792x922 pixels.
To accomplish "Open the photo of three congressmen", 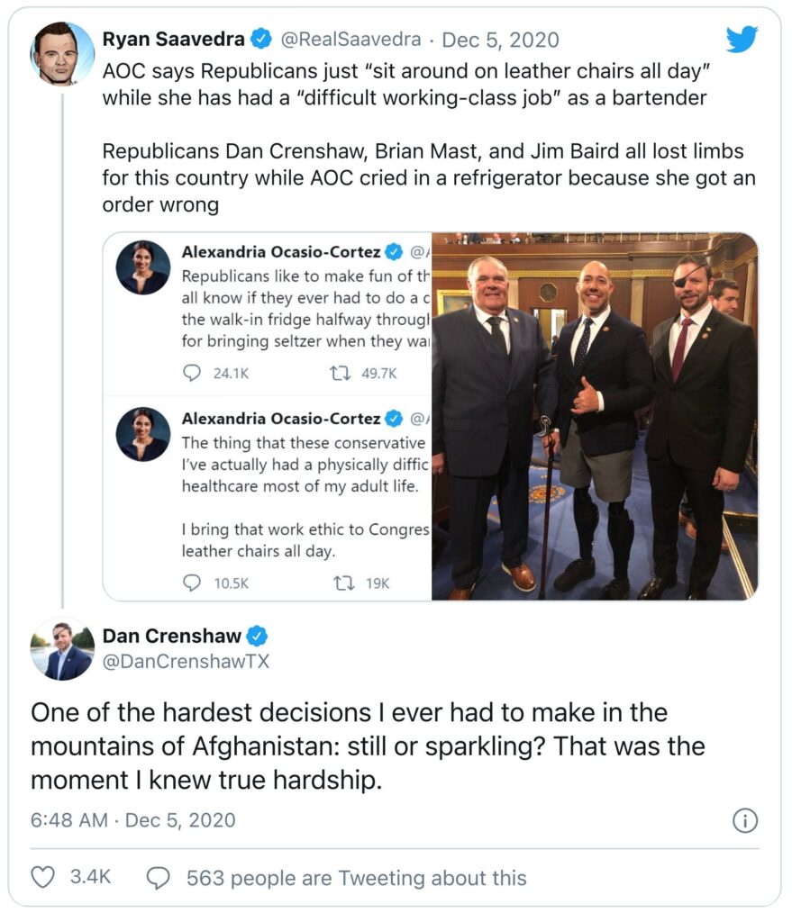I will pos(595,416).
